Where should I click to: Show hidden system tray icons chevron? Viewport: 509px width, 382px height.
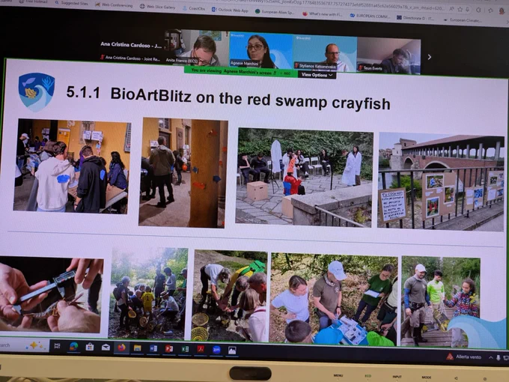(490, 357)
